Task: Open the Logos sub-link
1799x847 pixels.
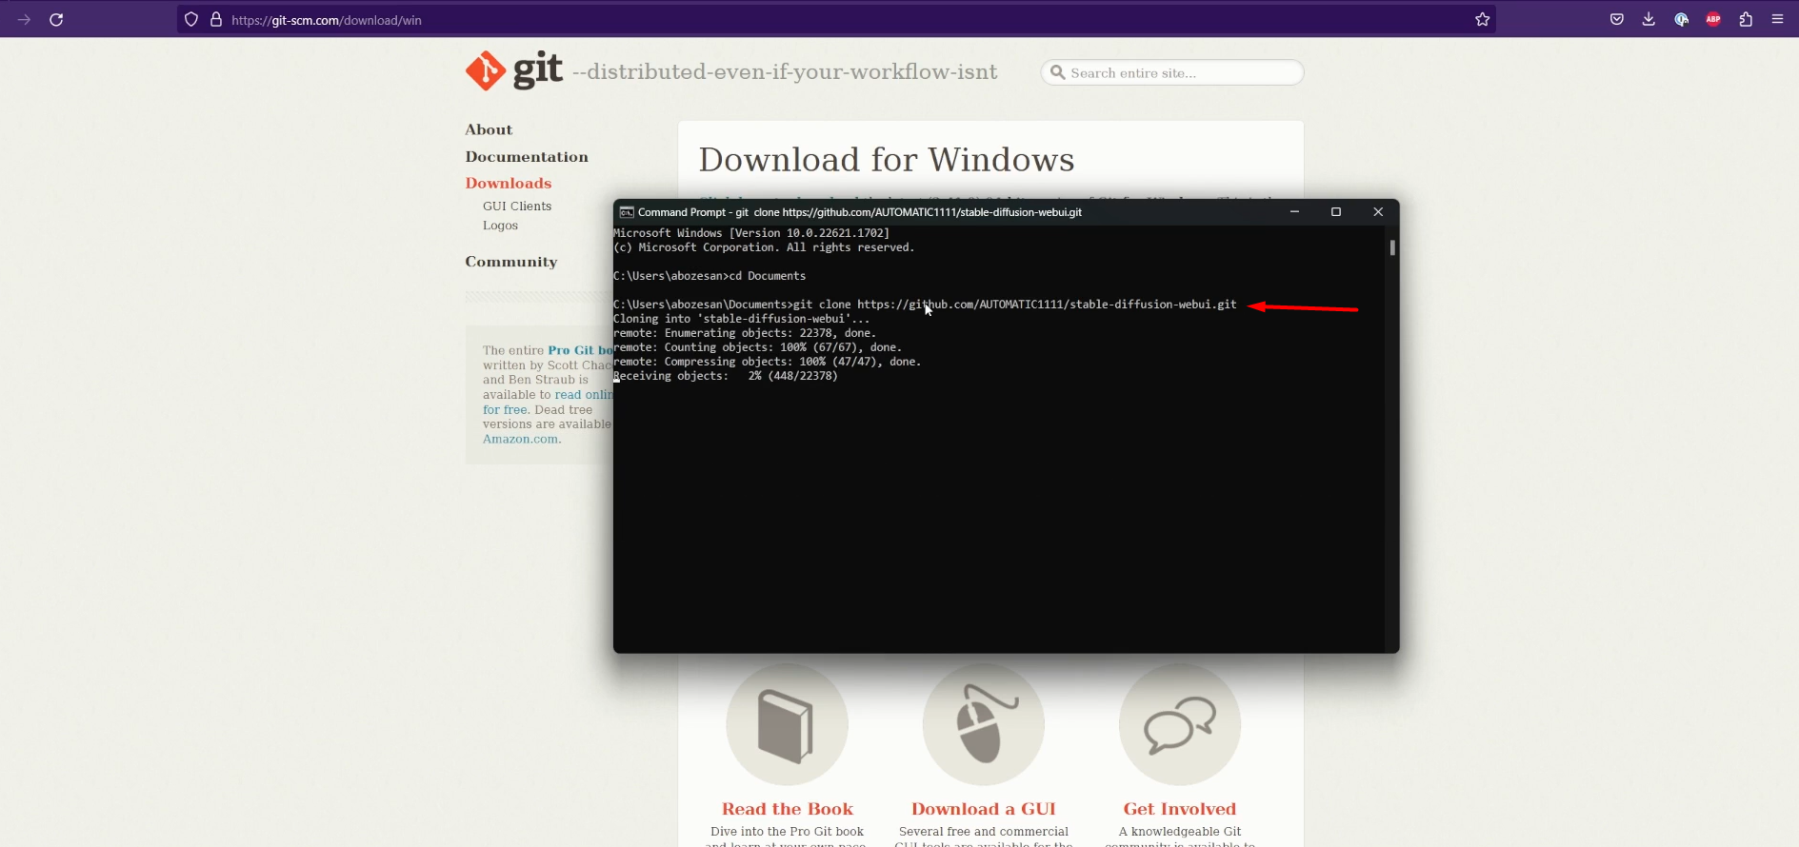Action: pyautogui.click(x=500, y=226)
